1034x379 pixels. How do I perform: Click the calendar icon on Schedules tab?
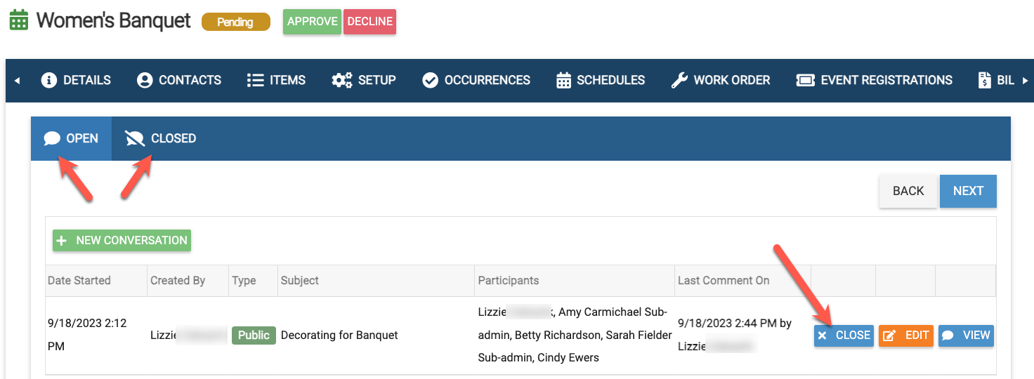pyautogui.click(x=563, y=80)
